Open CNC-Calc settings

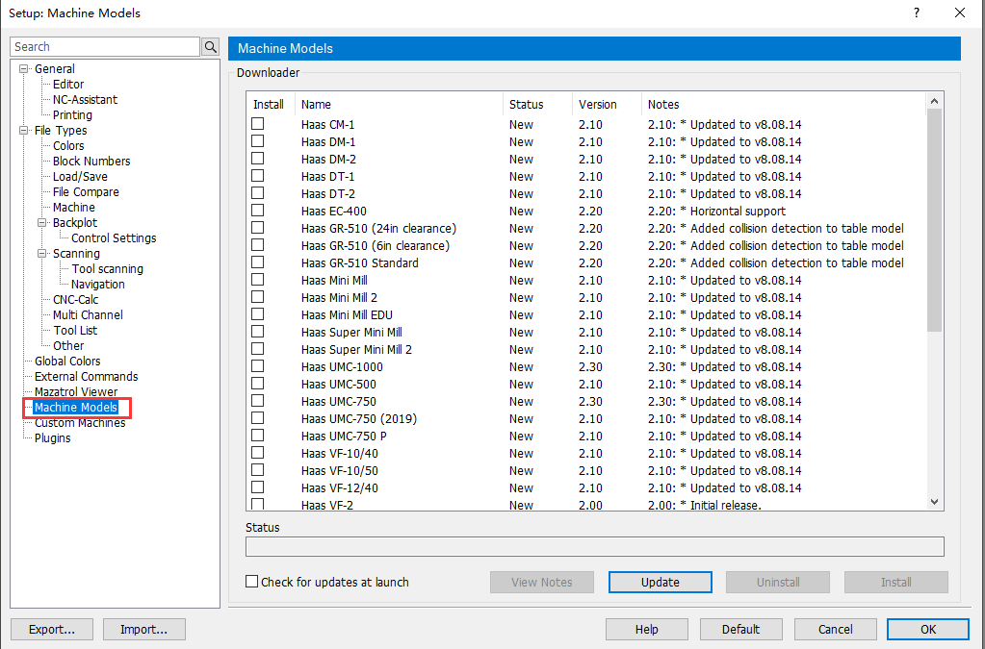click(x=75, y=299)
